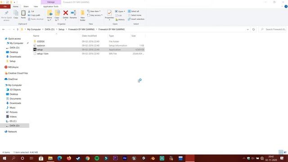The width and height of the screenshot is (288, 162).
Task: Click Pin to Quick access icon
Action: tap(6, 16)
